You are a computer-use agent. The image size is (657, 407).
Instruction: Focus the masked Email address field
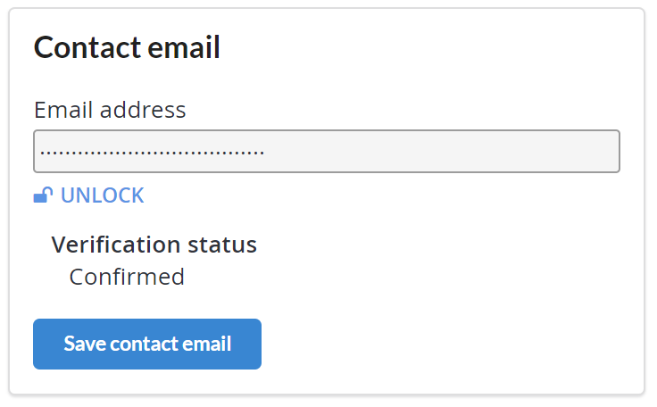327,152
